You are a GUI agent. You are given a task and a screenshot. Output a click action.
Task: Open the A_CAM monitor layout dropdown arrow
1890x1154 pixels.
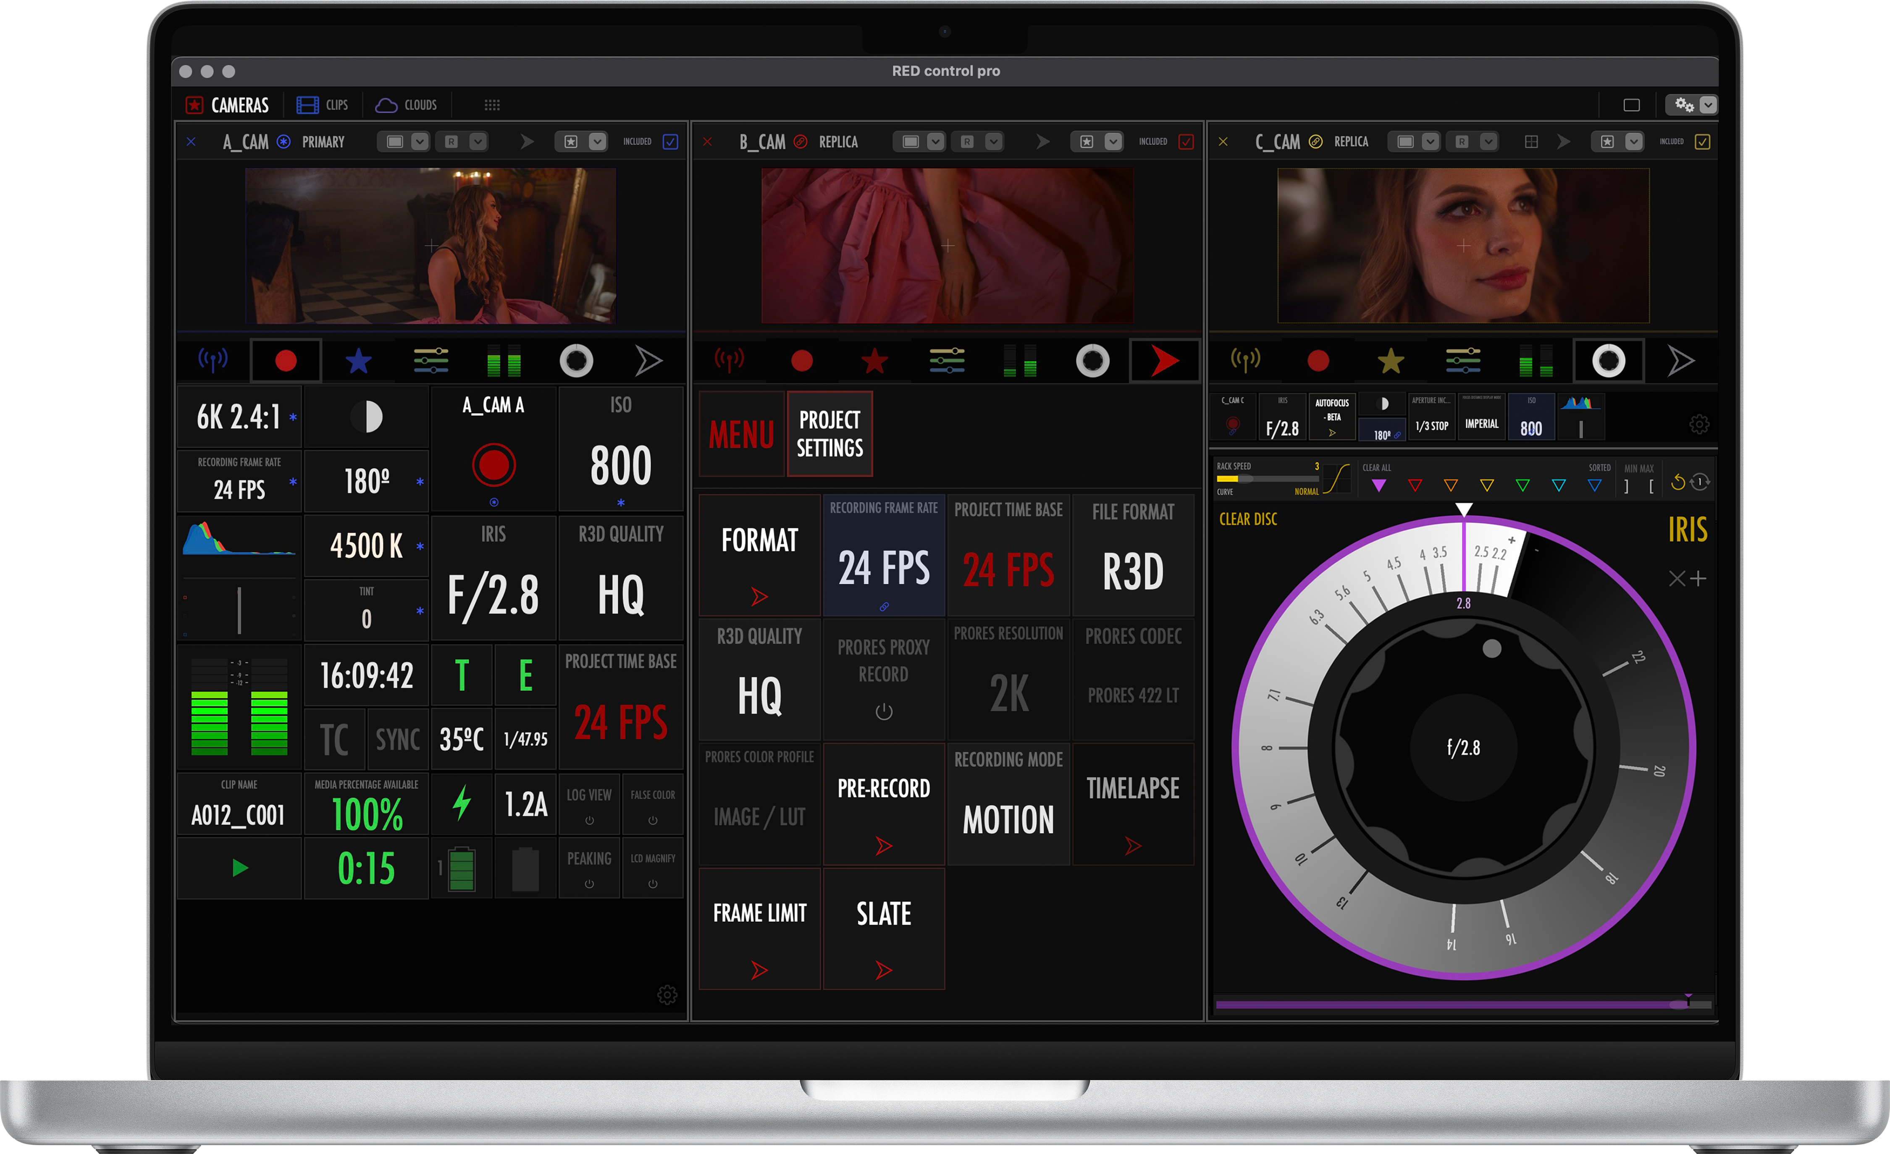[420, 142]
